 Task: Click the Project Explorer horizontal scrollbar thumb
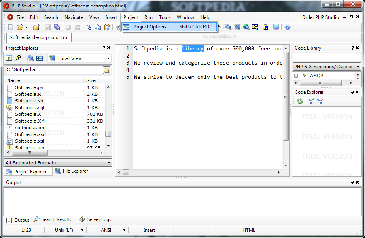coord(30,152)
